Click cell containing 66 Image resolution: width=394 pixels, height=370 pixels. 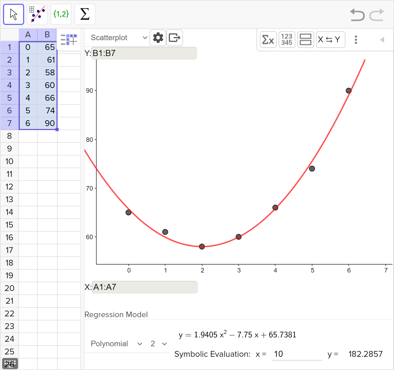47,98
